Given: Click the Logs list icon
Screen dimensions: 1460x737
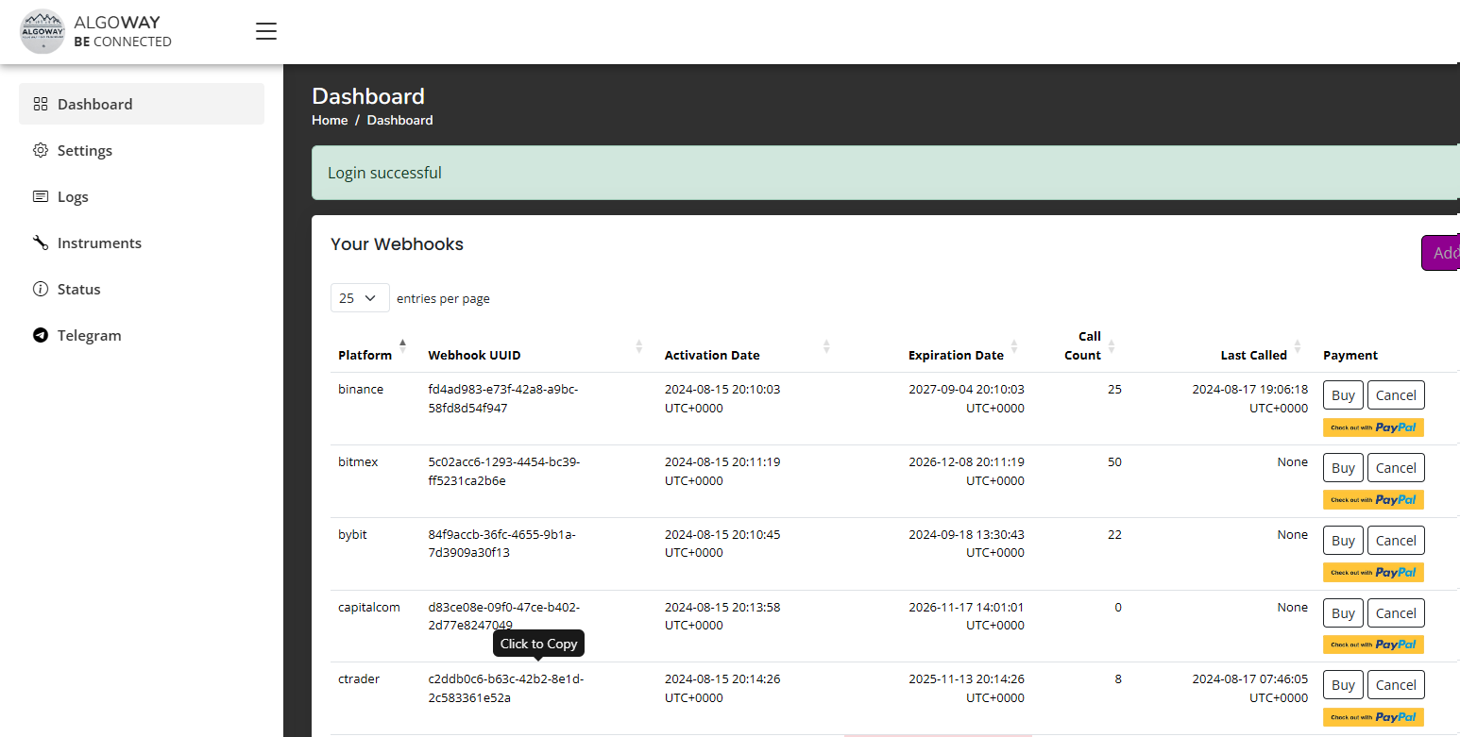Looking at the screenshot, I should pos(41,196).
